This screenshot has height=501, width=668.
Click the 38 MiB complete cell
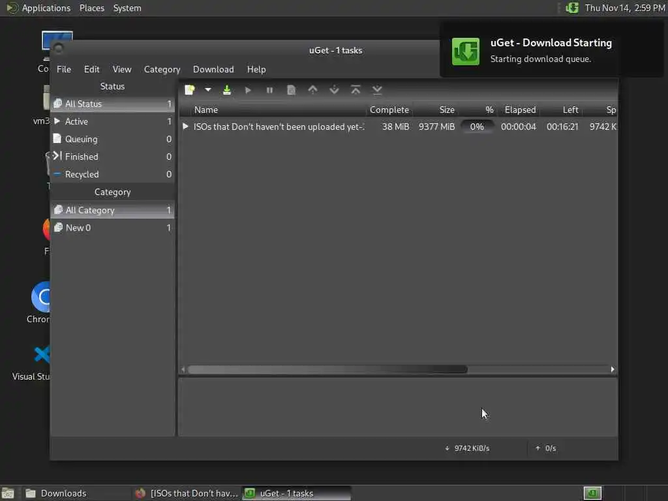[395, 127]
